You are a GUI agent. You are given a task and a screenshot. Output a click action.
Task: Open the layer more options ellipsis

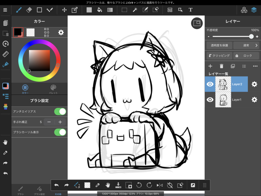click(255, 66)
